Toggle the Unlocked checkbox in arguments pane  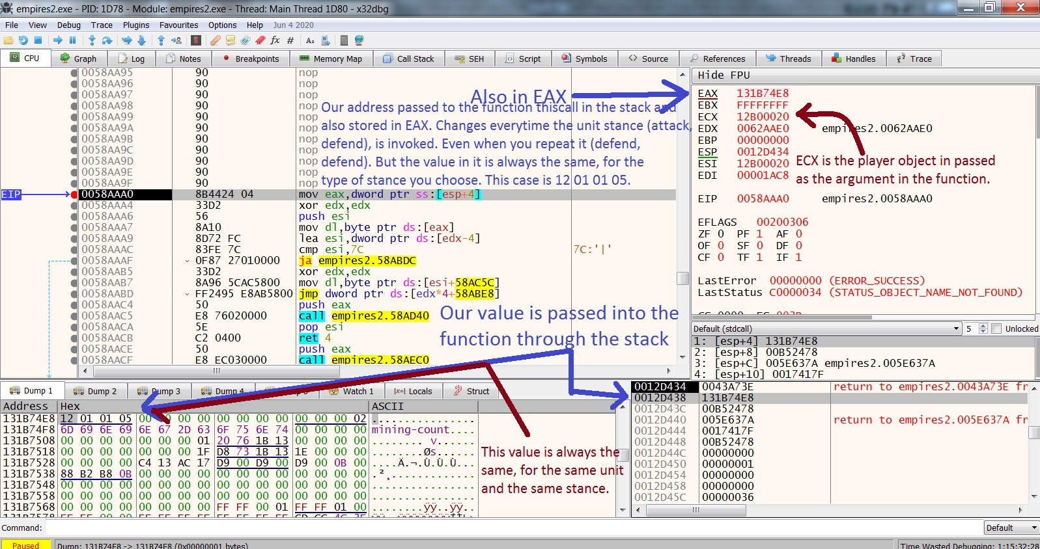coord(996,328)
